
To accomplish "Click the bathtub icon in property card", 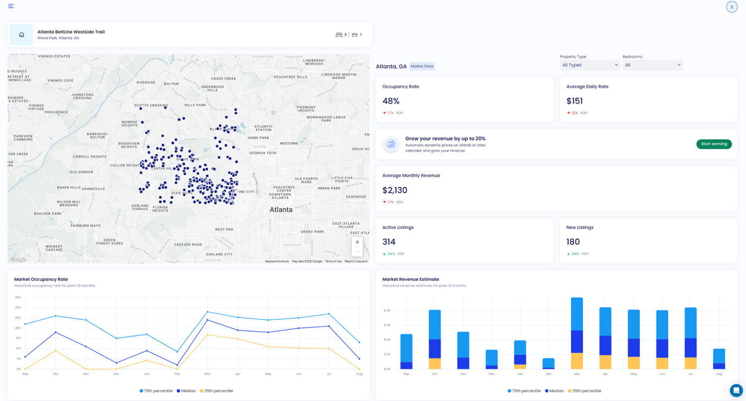I will pyautogui.click(x=355, y=35).
